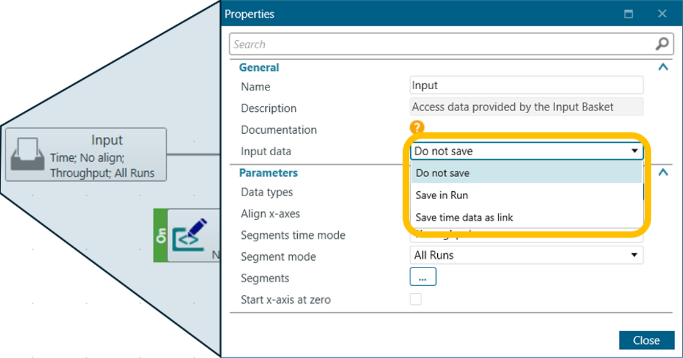683x358 pixels.
Task: Open the Documentation help question mark icon
Action: [x=416, y=128]
